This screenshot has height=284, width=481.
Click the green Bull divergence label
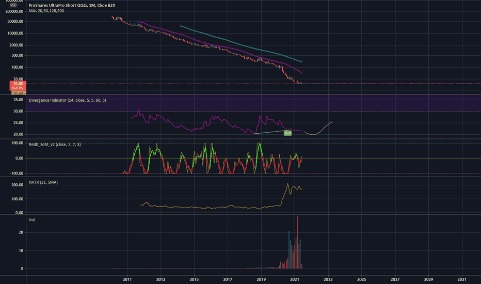[x=287, y=133]
